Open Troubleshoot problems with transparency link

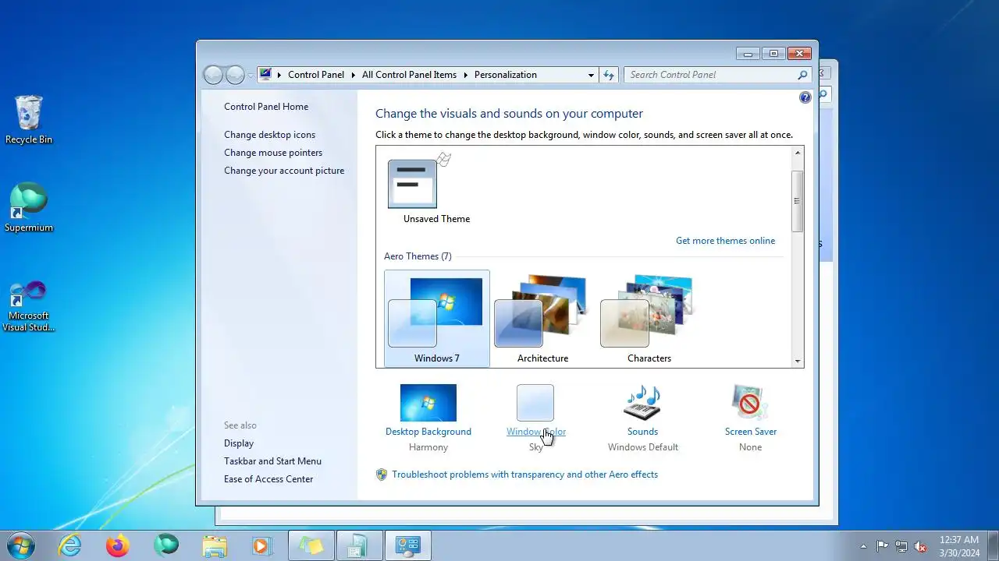(525, 475)
